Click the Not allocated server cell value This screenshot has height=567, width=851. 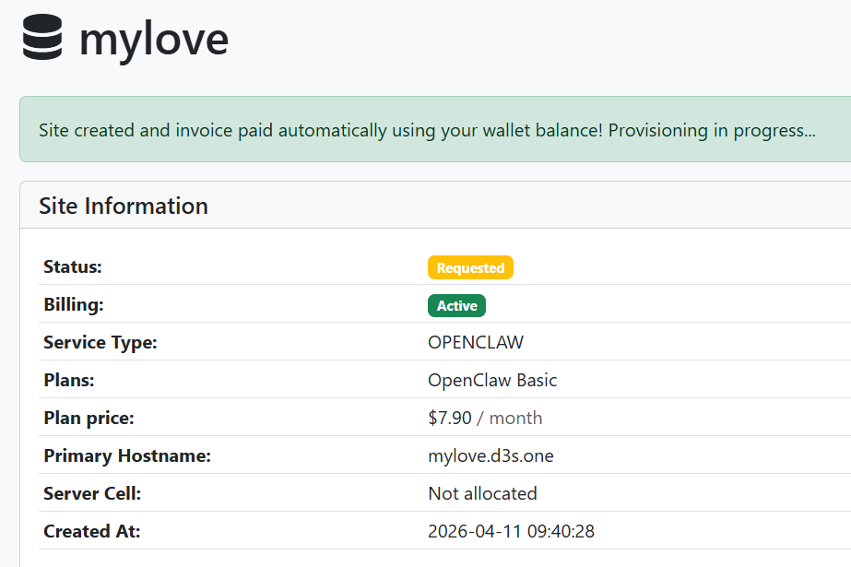pos(482,493)
